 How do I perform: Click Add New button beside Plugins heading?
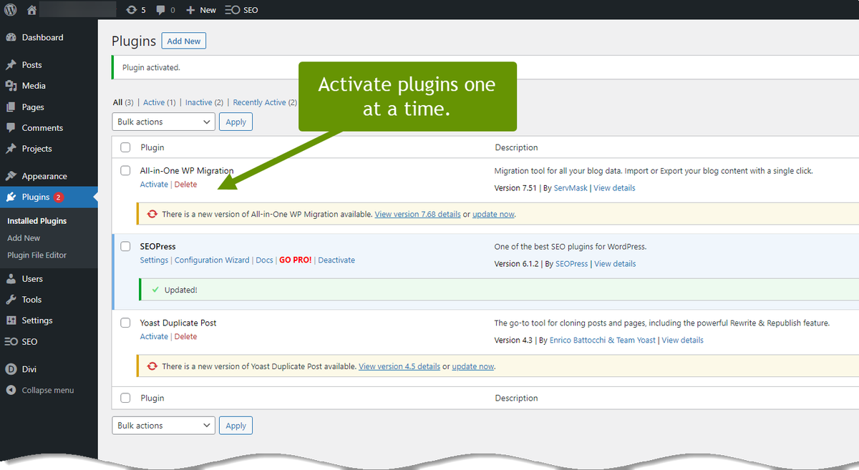coord(184,41)
